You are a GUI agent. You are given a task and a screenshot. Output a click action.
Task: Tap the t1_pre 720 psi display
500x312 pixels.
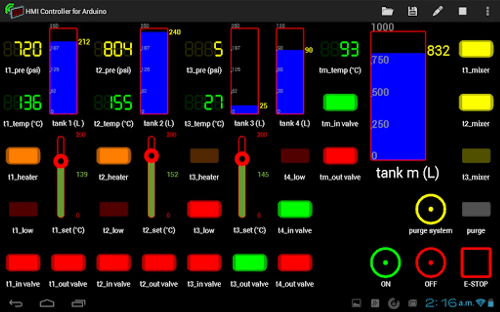pyautogui.click(x=23, y=49)
